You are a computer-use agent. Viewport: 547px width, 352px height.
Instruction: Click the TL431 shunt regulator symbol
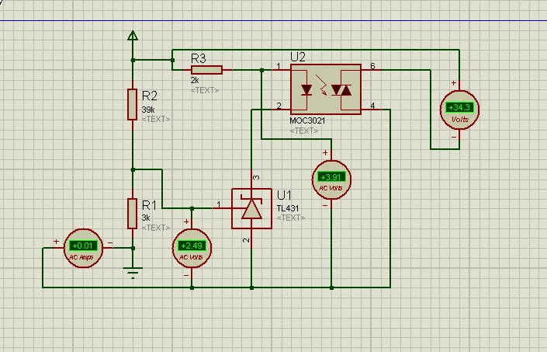pyautogui.click(x=251, y=207)
